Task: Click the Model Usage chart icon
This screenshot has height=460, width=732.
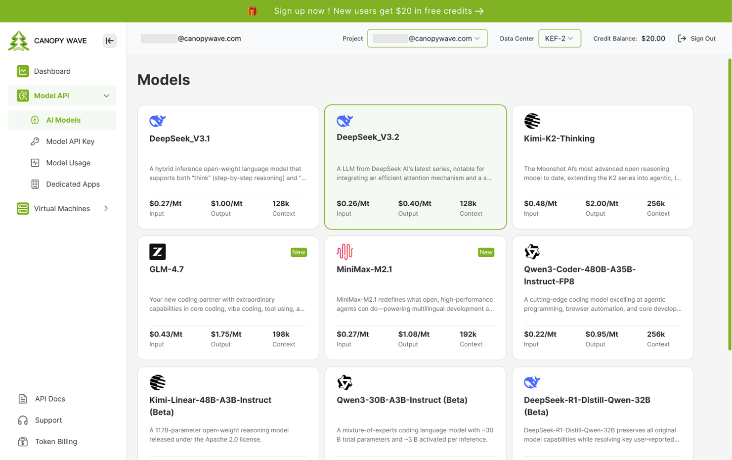Action: click(x=34, y=162)
